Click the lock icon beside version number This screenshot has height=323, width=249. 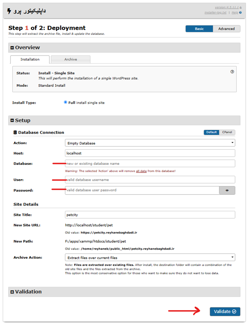[x=241, y=8]
